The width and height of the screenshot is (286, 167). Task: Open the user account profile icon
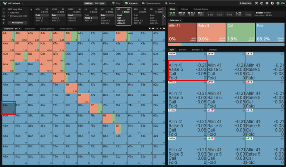click(272, 3)
